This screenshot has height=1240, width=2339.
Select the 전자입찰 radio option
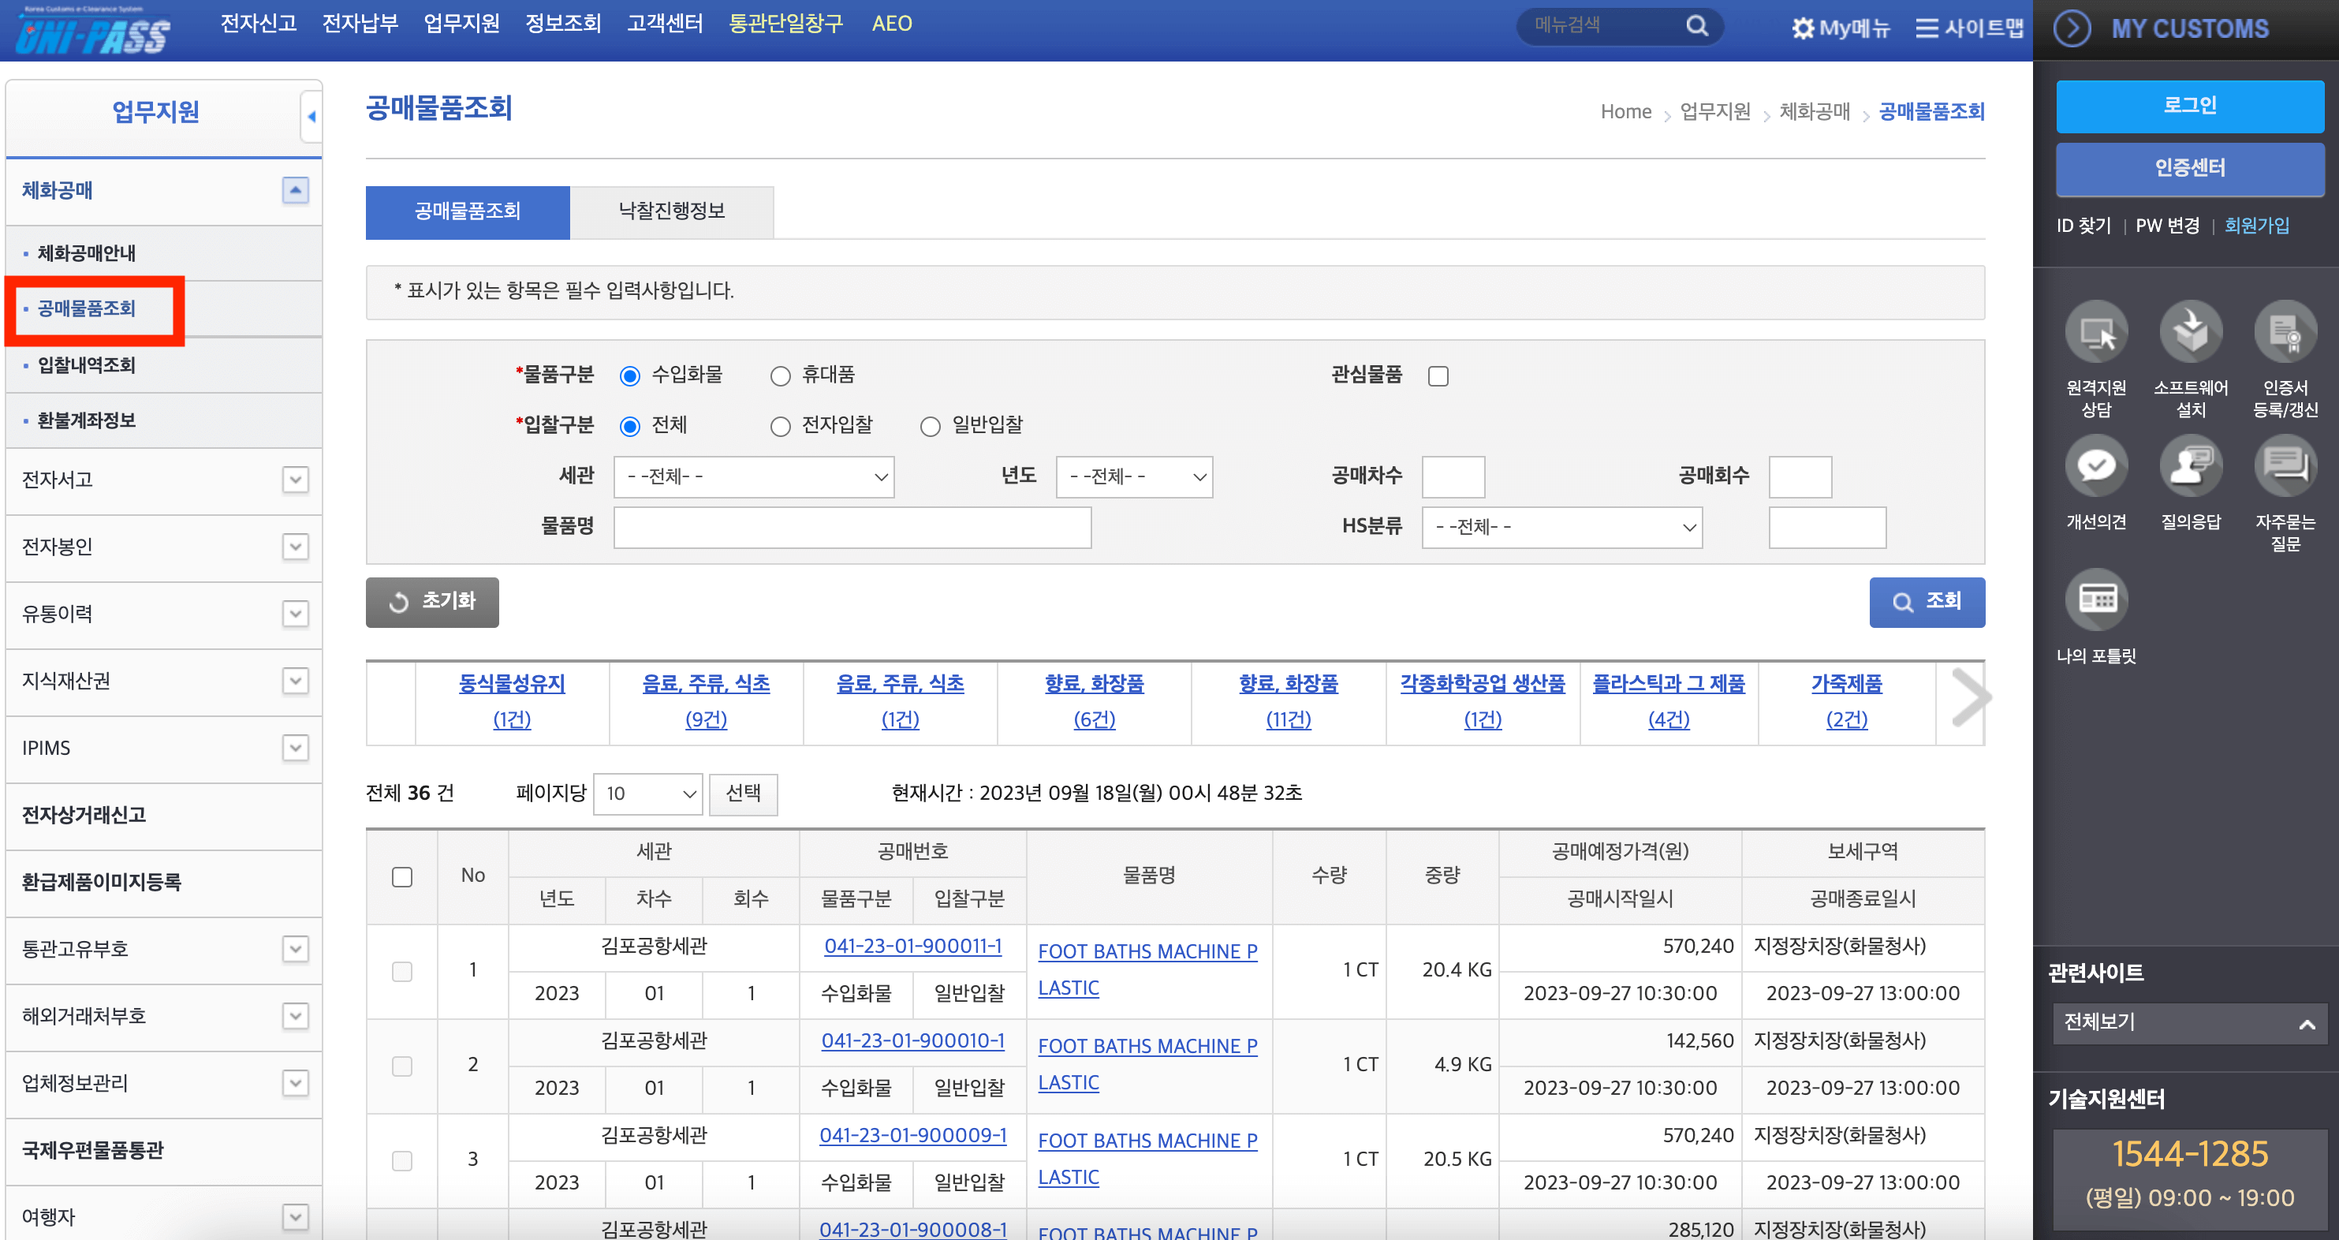tap(780, 427)
